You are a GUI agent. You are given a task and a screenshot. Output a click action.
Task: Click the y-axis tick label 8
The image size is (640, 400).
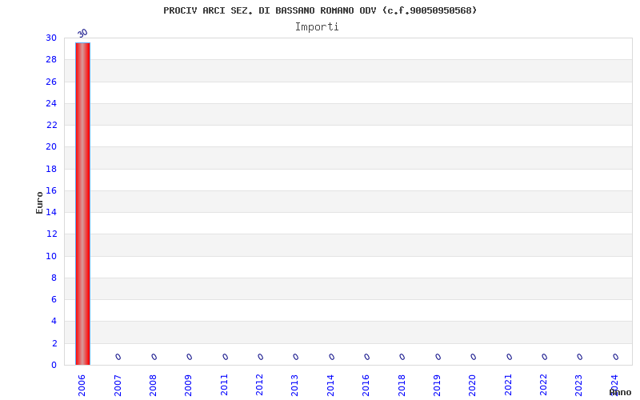(x=54, y=278)
